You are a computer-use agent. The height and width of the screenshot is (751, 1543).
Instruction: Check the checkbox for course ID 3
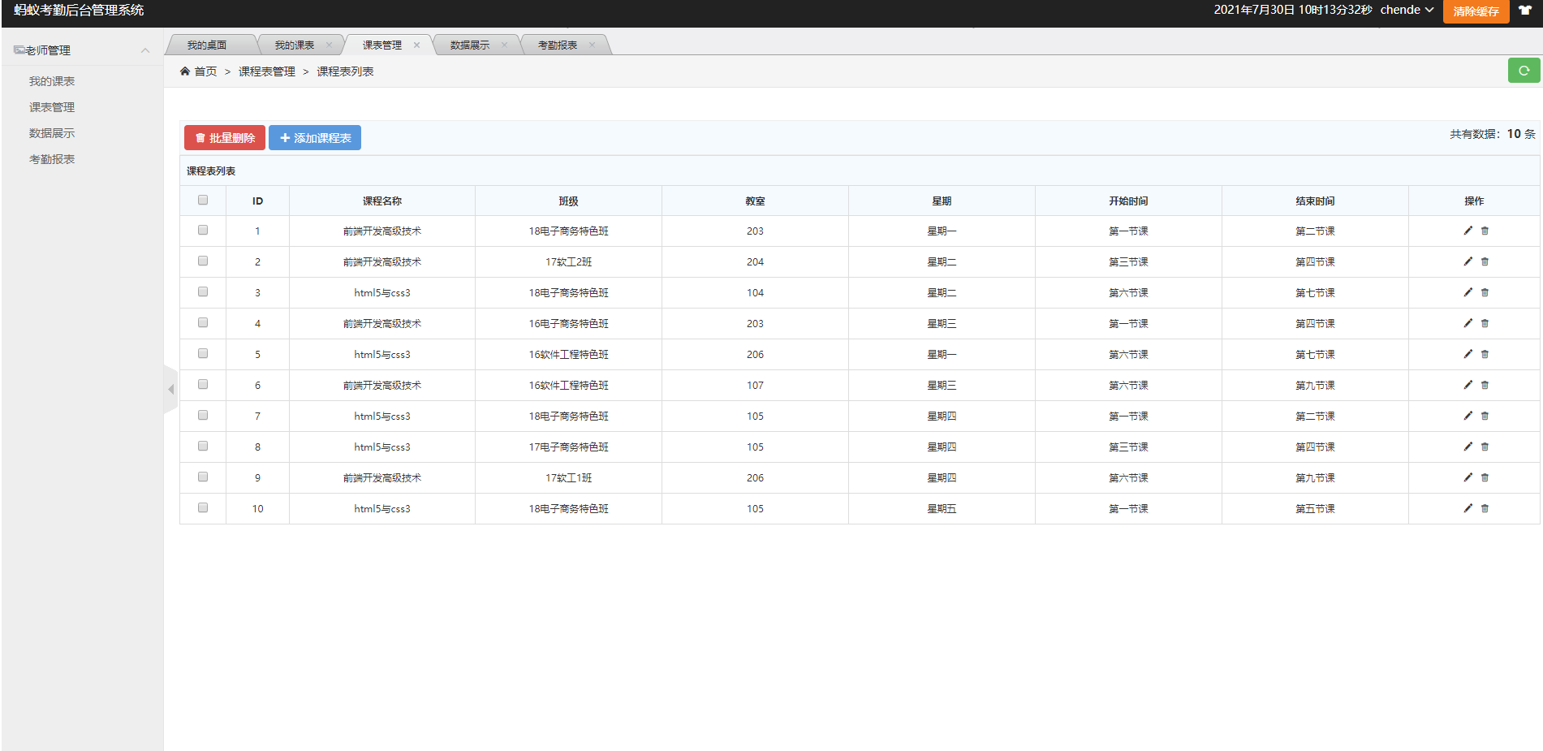203,292
